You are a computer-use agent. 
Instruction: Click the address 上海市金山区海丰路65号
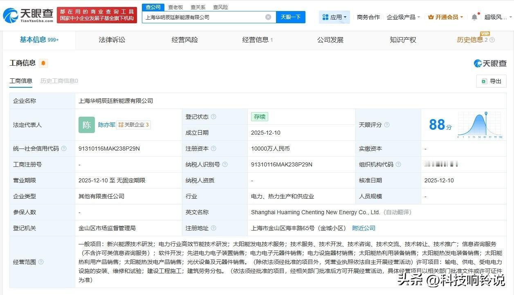[299, 228]
